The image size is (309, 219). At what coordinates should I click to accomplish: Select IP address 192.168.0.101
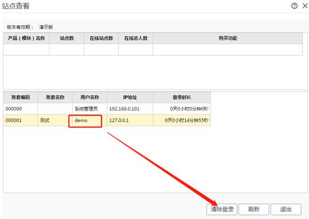(x=130, y=108)
